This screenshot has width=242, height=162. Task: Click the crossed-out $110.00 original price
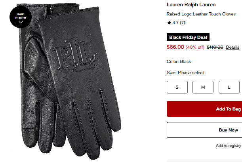[215, 47]
